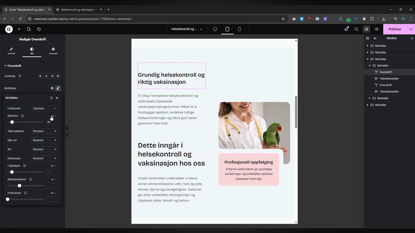Click the Publiser button
The image size is (415, 233).
(395, 29)
